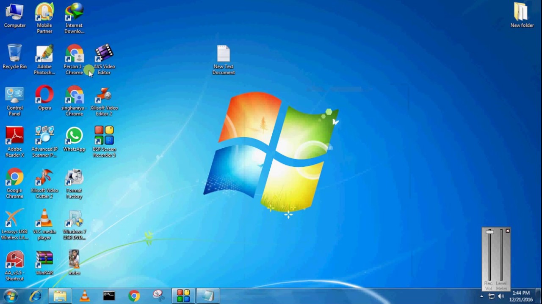
Task: Select the Mobile Partner shortcut
Action: pyautogui.click(x=44, y=18)
